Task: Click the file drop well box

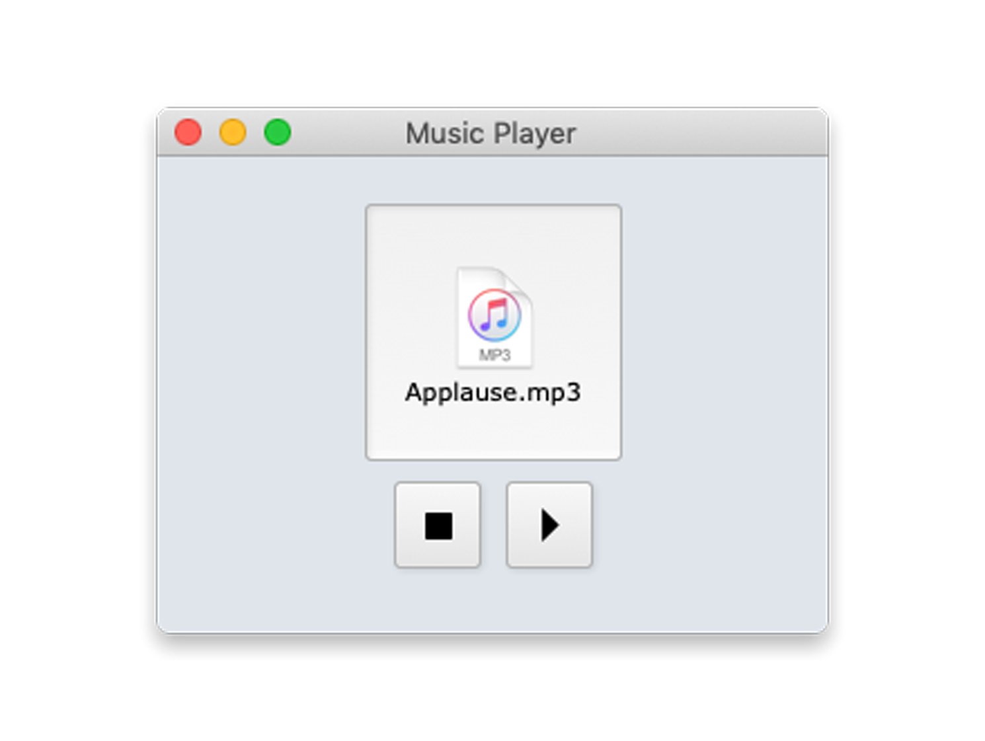Action: click(x=493, y=332)
